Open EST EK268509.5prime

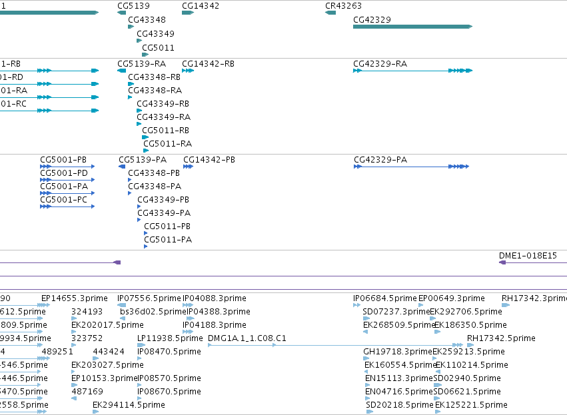pyautogui.click(x=399, y=325)
